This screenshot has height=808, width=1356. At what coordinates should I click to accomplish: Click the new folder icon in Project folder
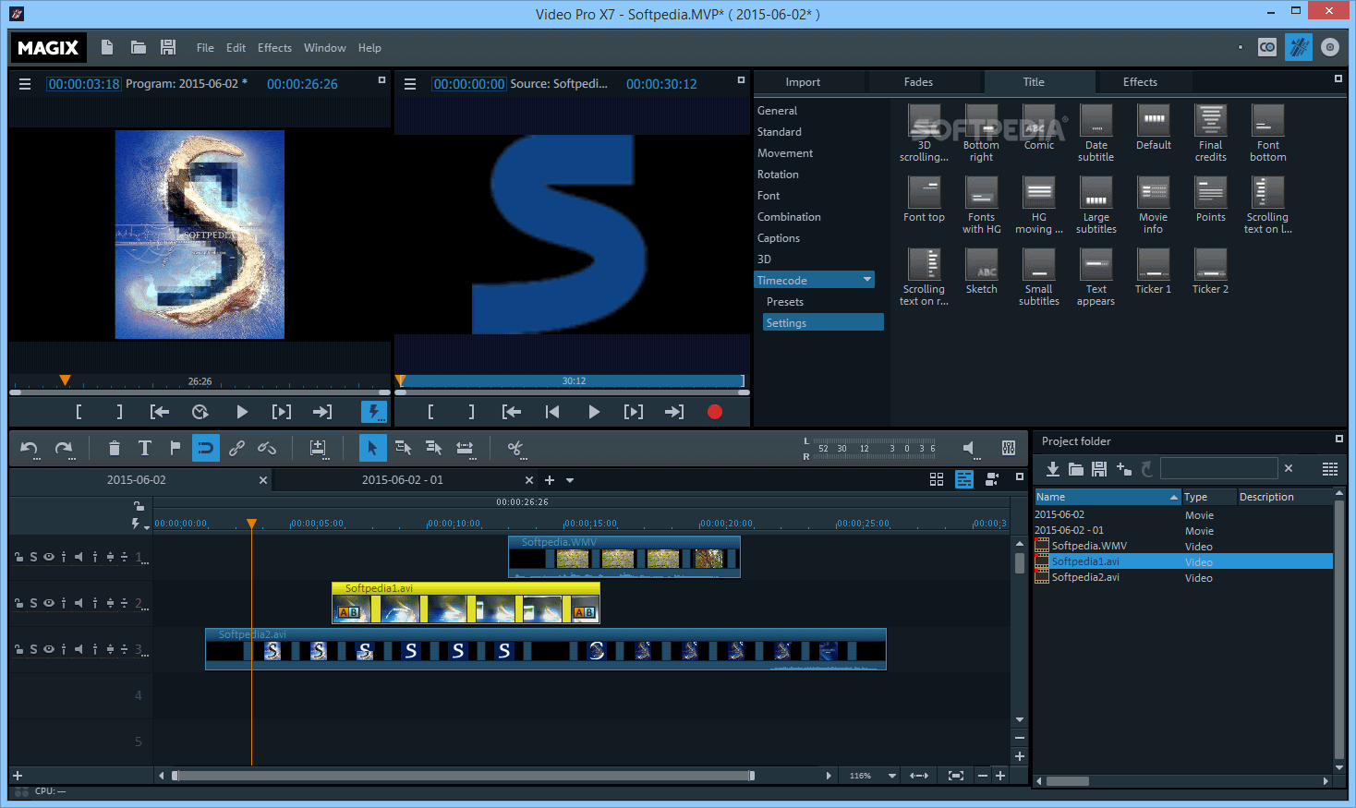pyautogui.click(x=1076, y=469)
